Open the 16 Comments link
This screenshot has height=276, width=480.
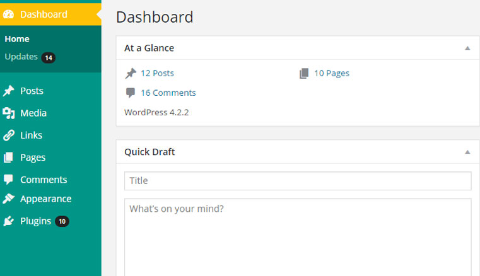[168, 93]
